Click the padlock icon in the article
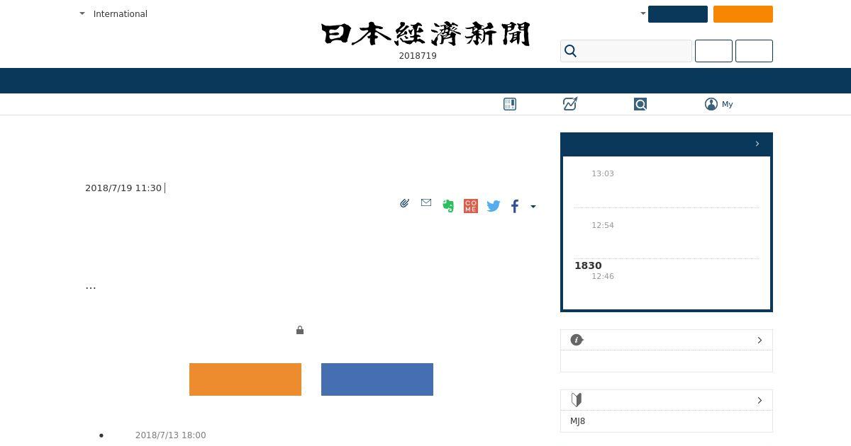The image size is (851, 446). point(300,330)
